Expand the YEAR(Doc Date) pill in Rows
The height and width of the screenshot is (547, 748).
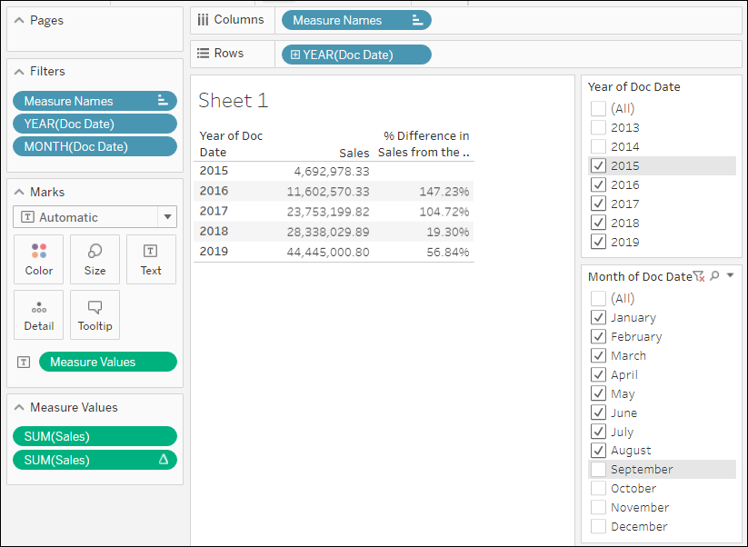(x=295, y=55)
